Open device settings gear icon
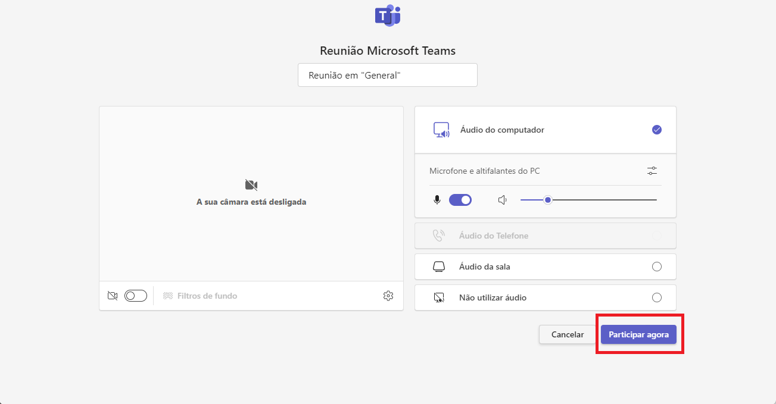This screenshot has width=776, height=404. pyautogui.click(x=388, y=296)
